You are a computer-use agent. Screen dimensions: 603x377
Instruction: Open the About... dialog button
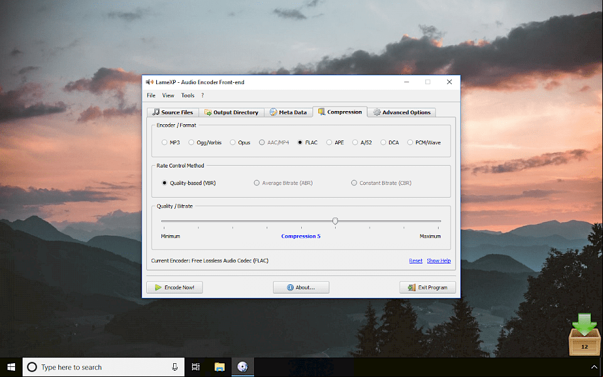[x=301, y=287]
